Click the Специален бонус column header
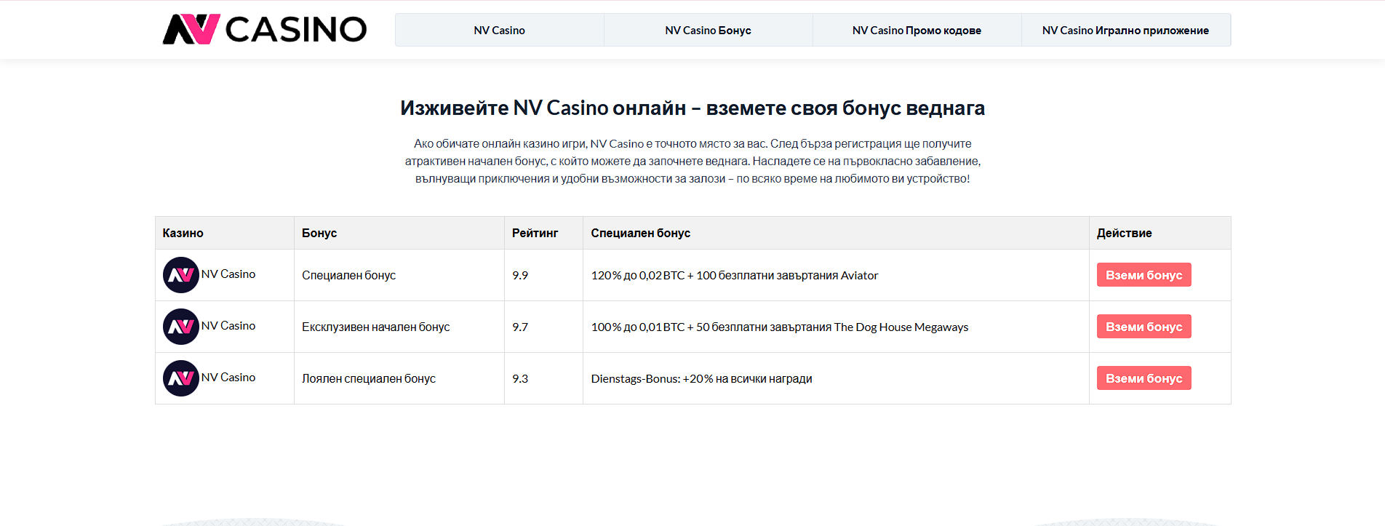The image size is (1385, 526). pos(836,233)
